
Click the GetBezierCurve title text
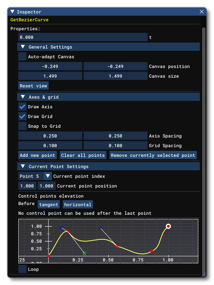[30, 20]
